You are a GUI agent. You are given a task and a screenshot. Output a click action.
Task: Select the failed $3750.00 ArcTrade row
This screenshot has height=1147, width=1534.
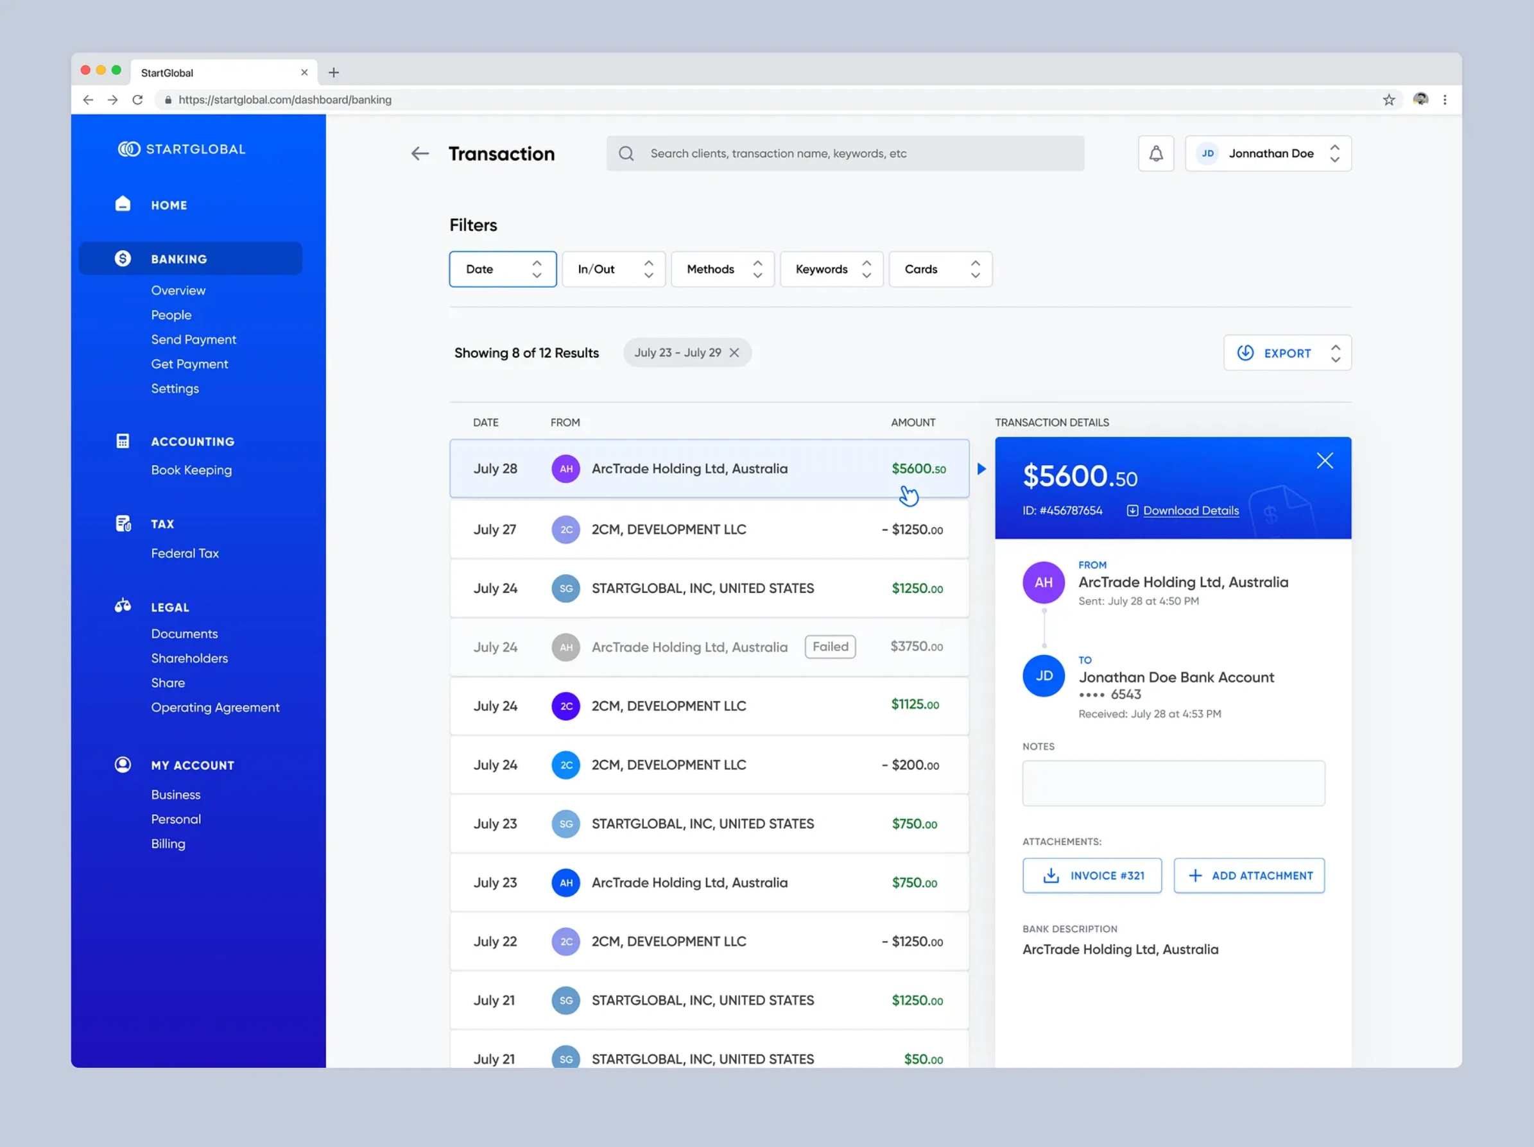click(x=709, y=647)
